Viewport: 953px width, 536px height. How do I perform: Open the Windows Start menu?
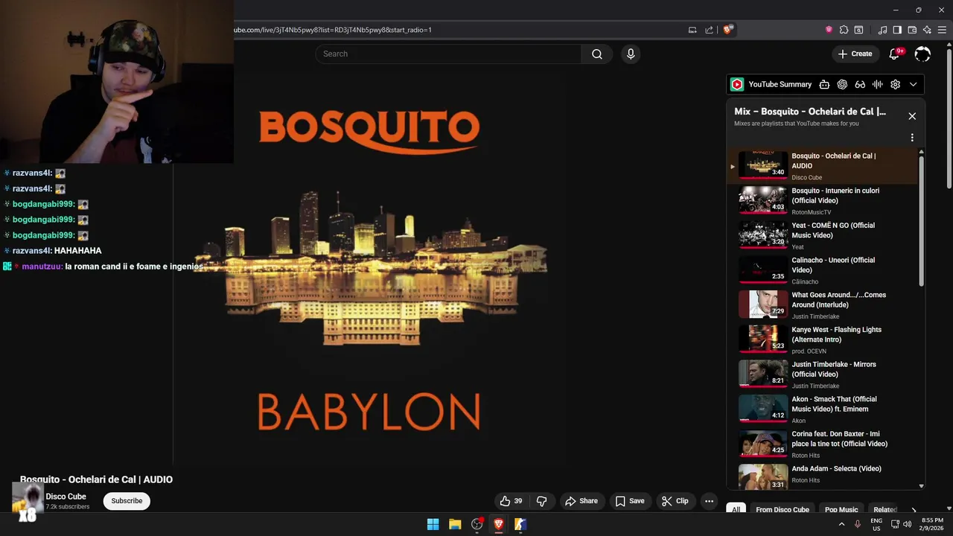point(433,524)
